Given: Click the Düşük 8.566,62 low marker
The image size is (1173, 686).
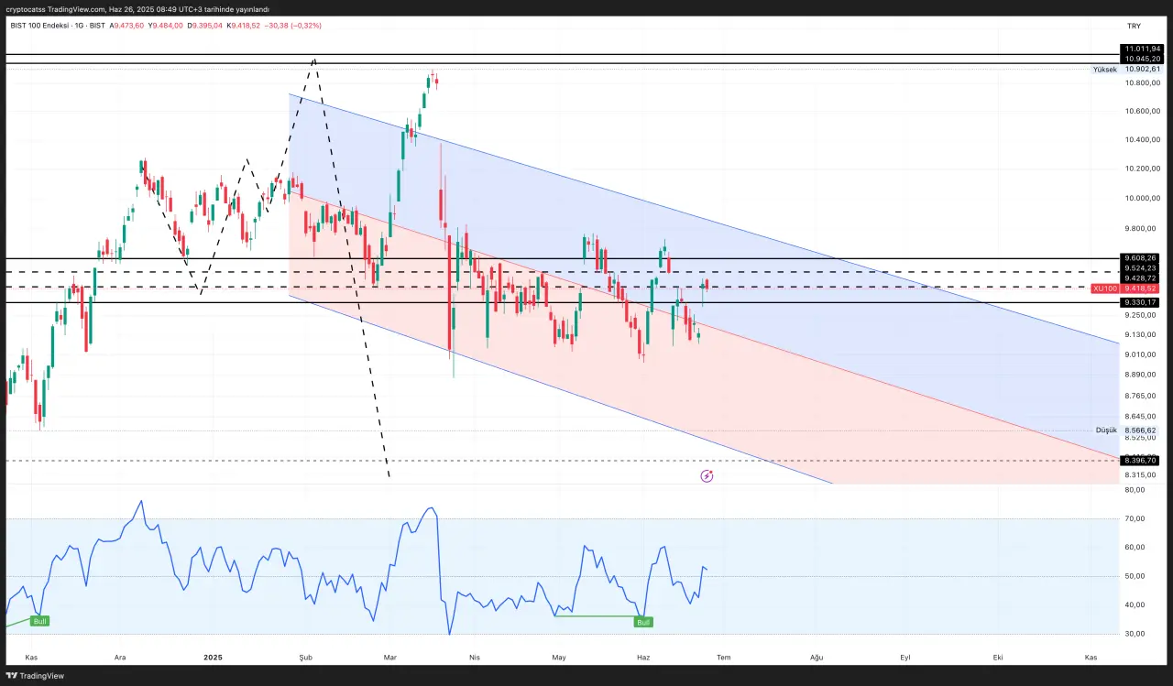Looking at the screenshot, I should (1127, 430).
